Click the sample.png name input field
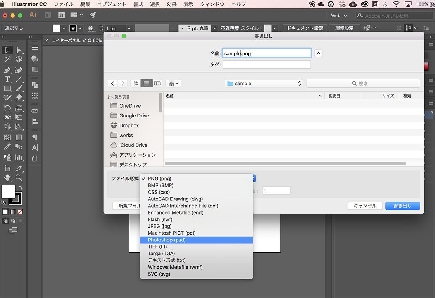Screen dimensions: 435x298 267,53
